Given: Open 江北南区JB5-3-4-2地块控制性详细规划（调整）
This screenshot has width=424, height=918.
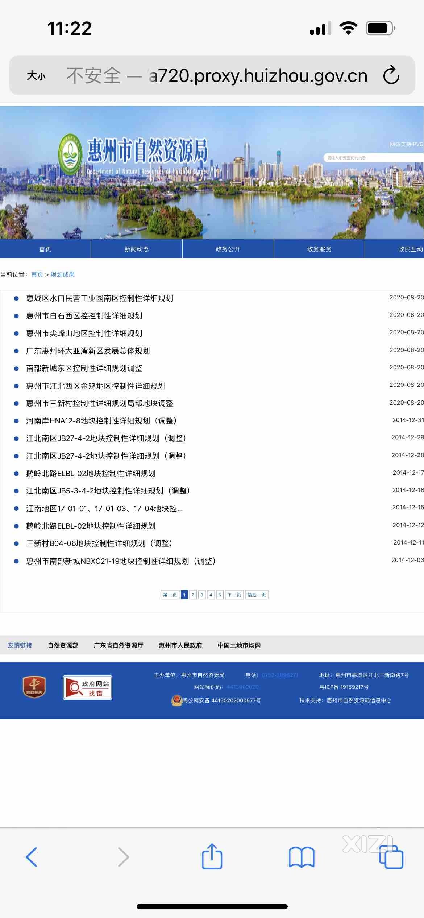Looking at the screenshot, I should [x=108, y=491].
